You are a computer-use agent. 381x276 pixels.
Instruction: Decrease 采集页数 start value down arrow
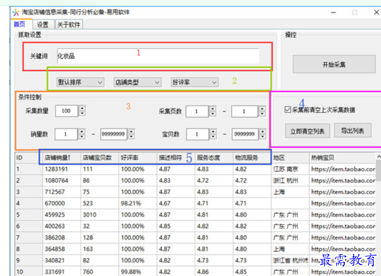(x=213, y=114)
